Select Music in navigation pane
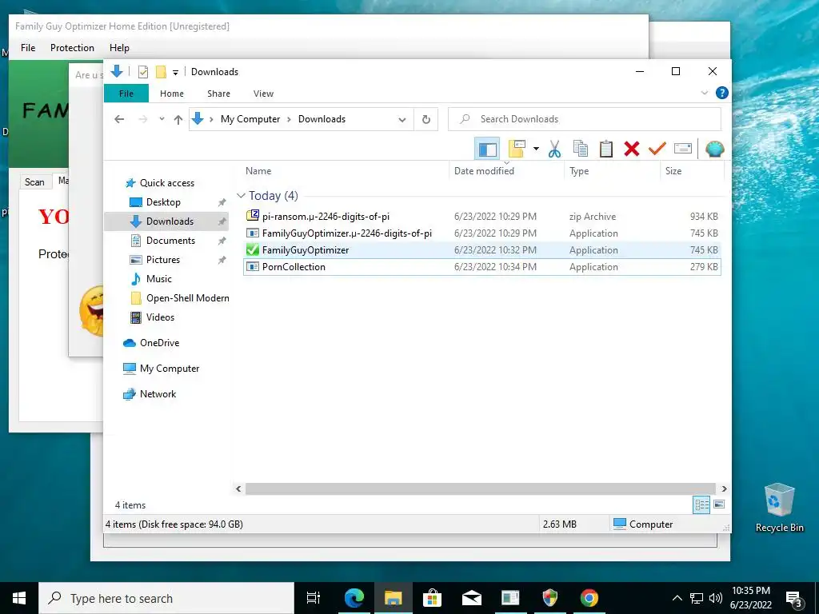Viewport: 819px width, 614px height. pyautogui.click(x=159, y=279)
